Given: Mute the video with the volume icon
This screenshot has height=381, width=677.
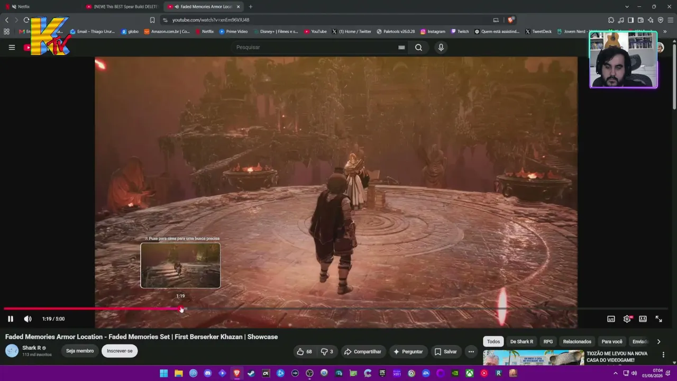Looking at the screenshot, I should pos(28,319).
